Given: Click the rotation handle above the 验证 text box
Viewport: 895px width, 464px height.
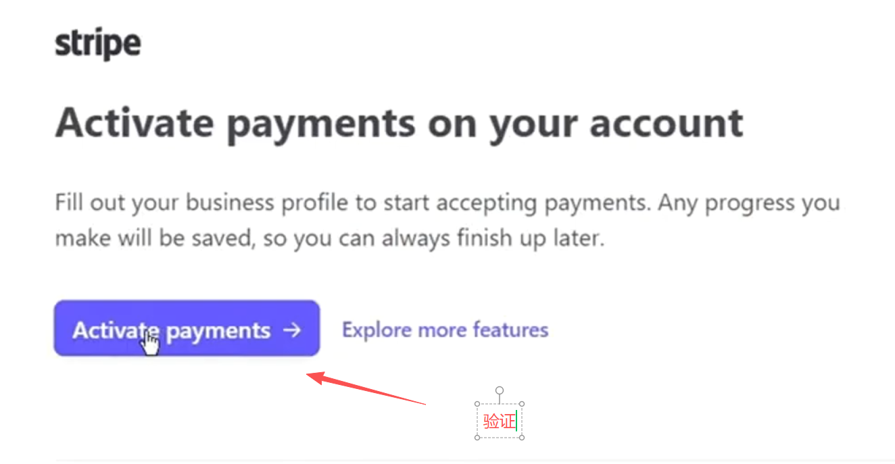Looking at the screenshot, I should pyautogui.click(x=500, y=390).
